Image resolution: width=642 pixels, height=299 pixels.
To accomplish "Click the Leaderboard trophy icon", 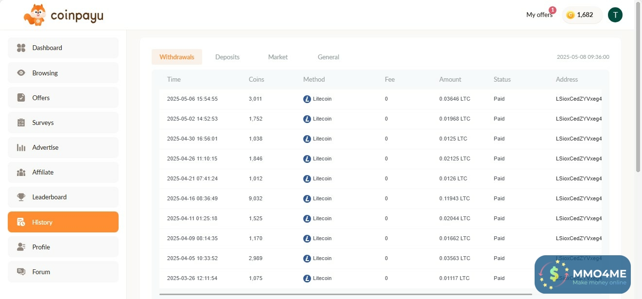I will (21, 197).
